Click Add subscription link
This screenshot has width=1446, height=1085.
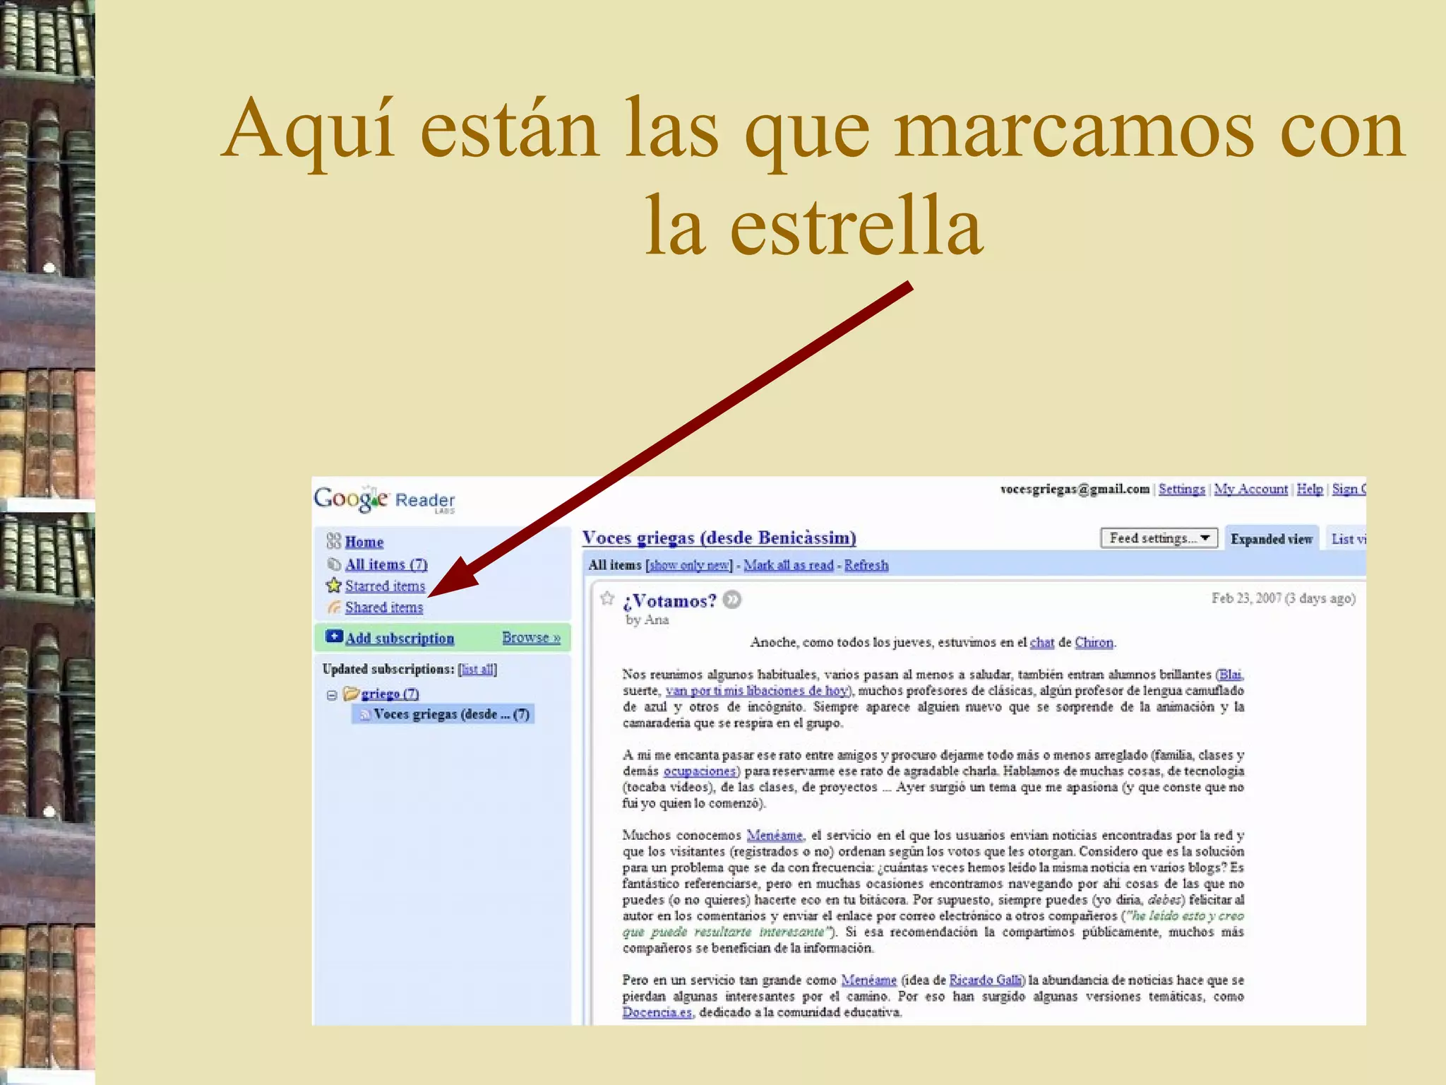coord(400,638)
